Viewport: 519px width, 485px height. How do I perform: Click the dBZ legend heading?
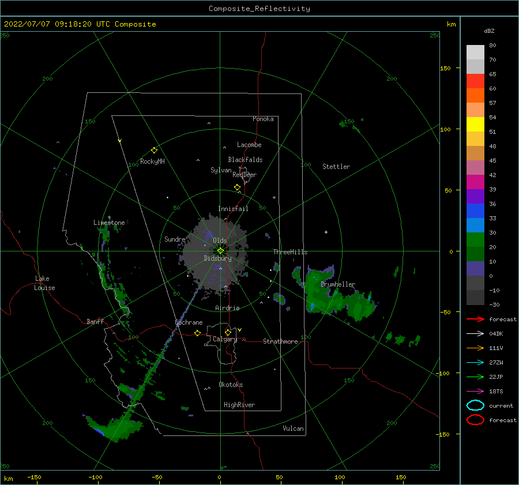pyautogui.click(x=489, y=31)
